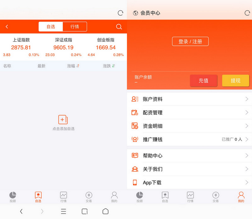Viewport: 252px width, 219px height.
Task: Tap the refresh icon beside 会员中心
Action: [x=247, y=13]
